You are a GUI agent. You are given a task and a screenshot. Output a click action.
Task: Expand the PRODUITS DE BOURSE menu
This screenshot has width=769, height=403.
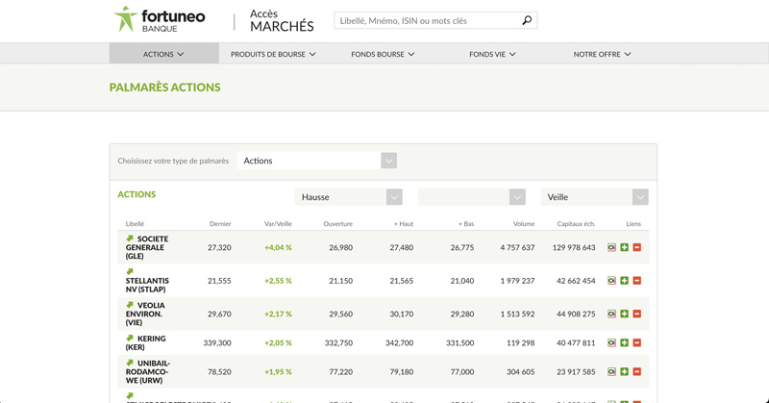[273, 54]
